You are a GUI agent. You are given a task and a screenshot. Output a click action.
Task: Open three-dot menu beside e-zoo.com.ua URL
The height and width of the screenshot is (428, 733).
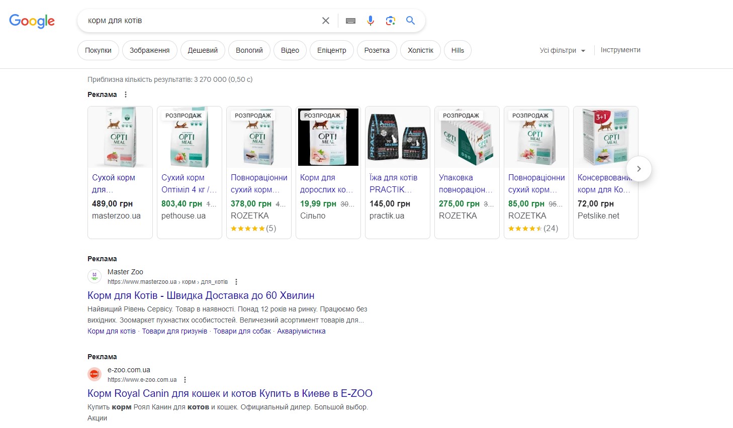185,380
